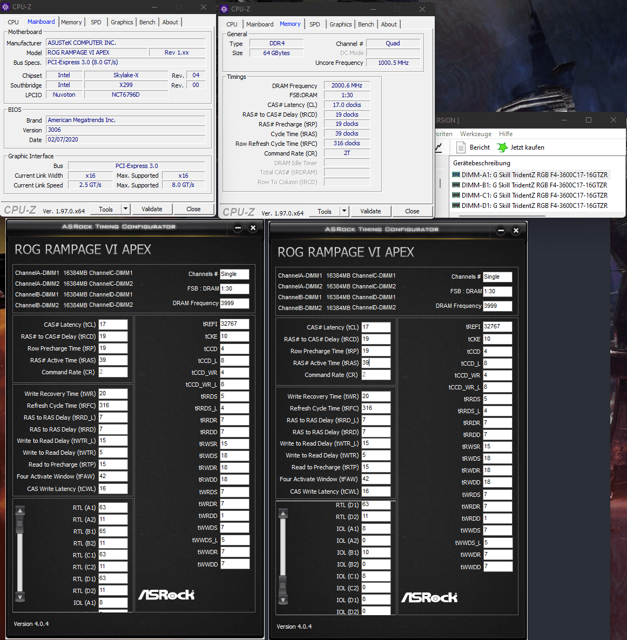The width and height of the screenshot is (627, 640).
Task: Click memory module icon beside DIMM-A1
Action: coord(456,174)
